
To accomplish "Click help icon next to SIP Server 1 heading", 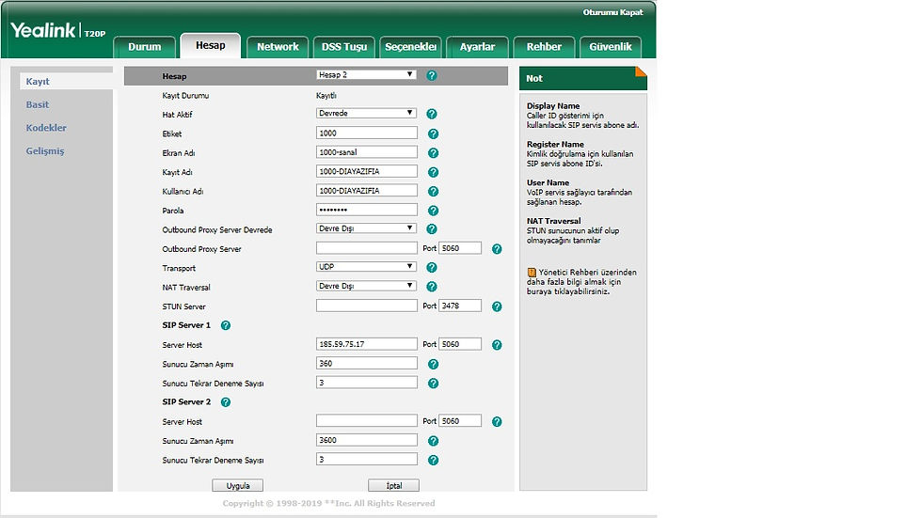I will click(225, 325).
